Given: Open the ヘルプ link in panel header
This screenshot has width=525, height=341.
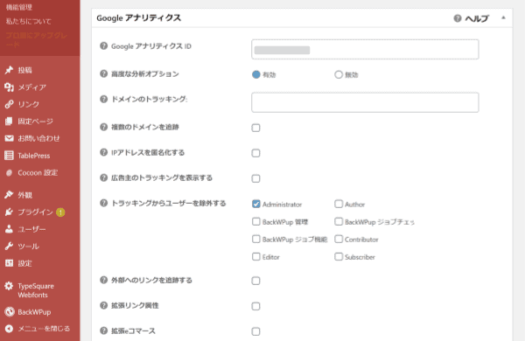Looking at the screenshot, I should (477, 18).
